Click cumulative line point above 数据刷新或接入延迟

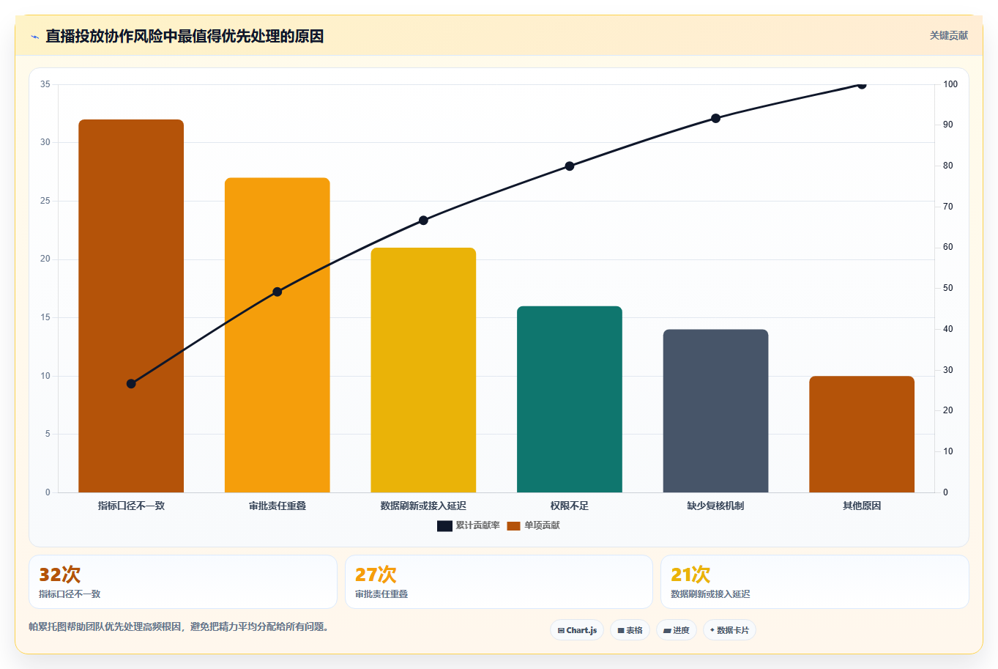423,221
